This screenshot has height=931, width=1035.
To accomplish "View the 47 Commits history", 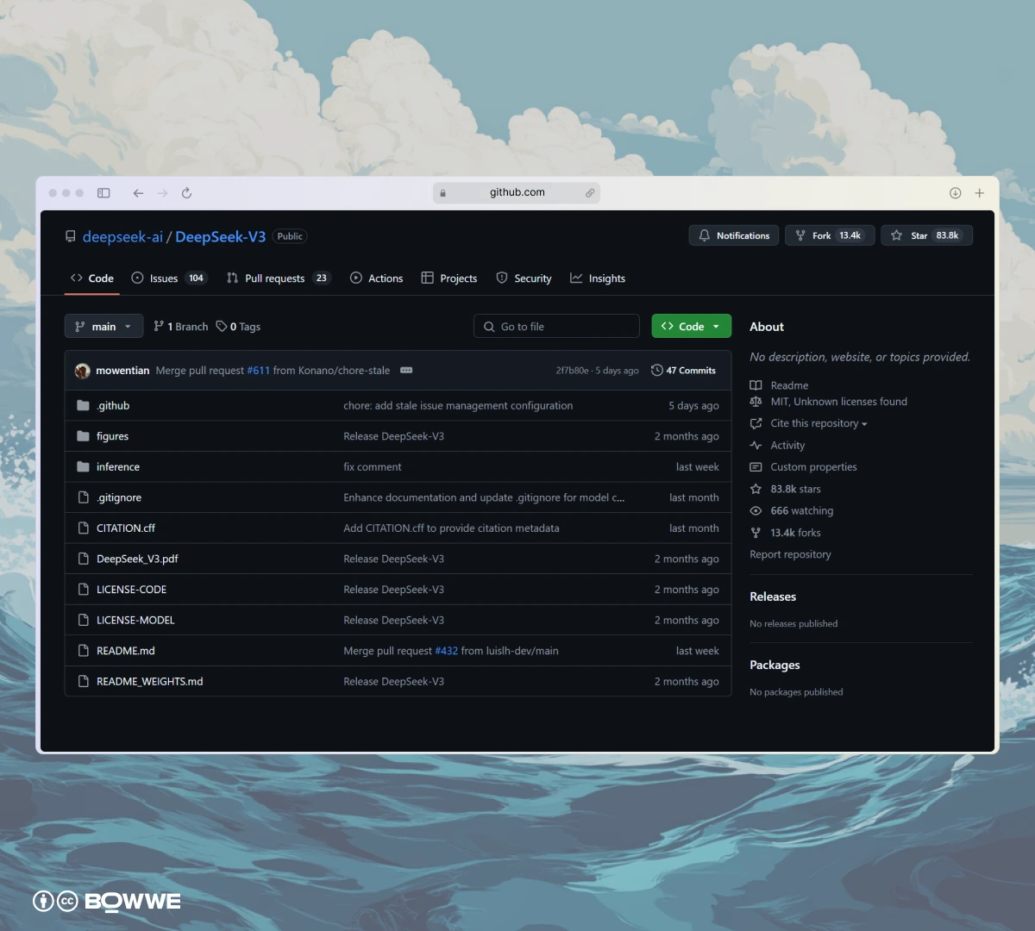I will tap(683, 371).
